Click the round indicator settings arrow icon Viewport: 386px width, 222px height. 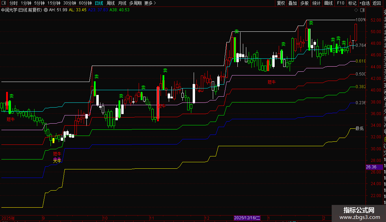point(46,10)
